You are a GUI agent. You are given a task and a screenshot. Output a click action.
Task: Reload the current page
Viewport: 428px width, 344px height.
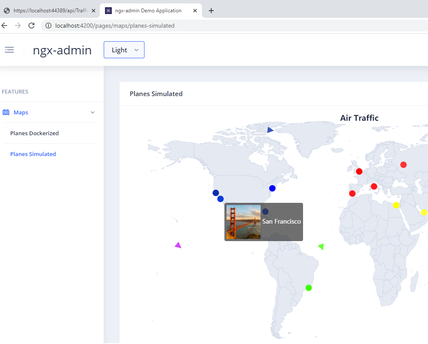(x=31, y=26)
